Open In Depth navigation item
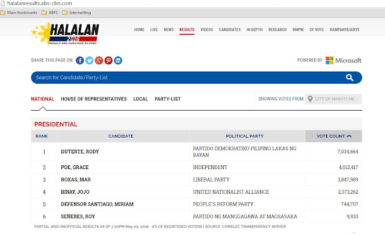The image size is (385, 234). 254,29
